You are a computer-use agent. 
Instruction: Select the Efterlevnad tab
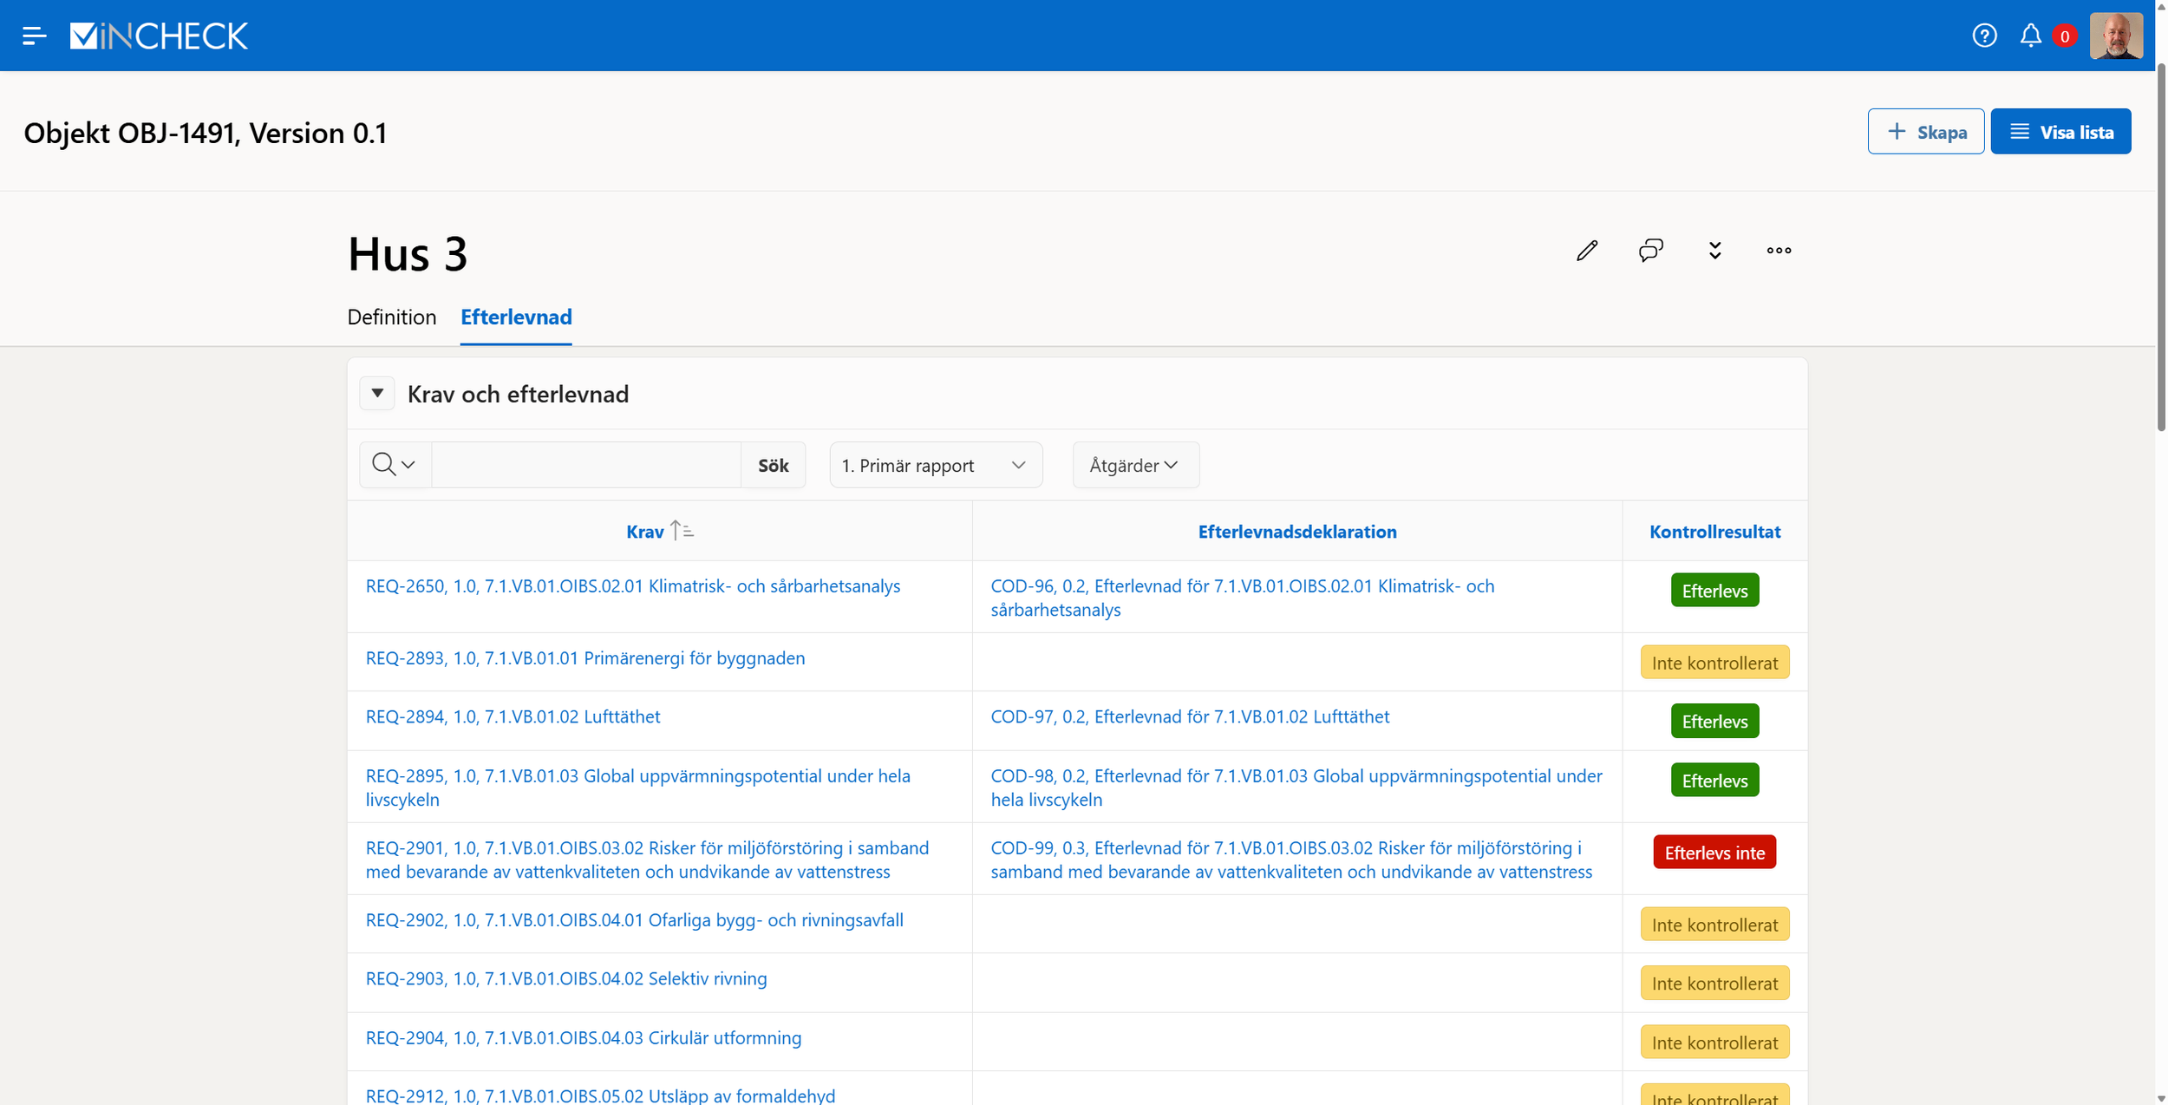pos(516,317)
